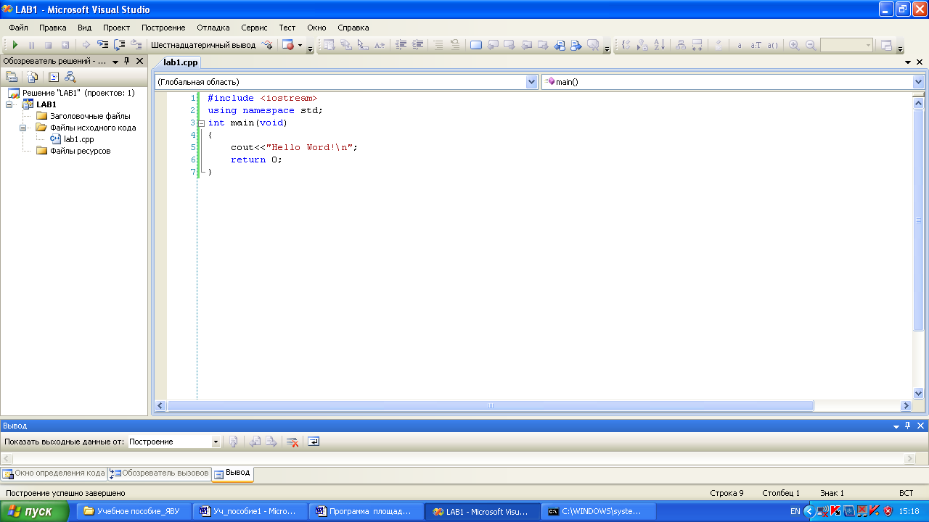Click the Toggle Bookmark toolbar icon
The height and width of the screenshot is (522, 929).
(476, 45)
